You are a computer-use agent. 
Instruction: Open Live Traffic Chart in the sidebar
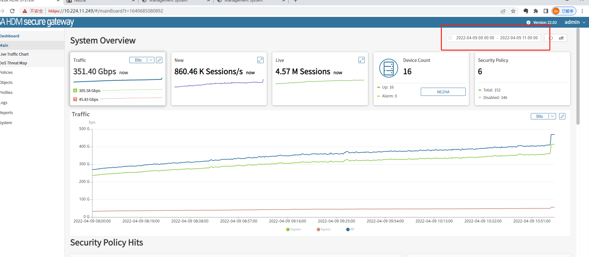(x=15, y=54)
